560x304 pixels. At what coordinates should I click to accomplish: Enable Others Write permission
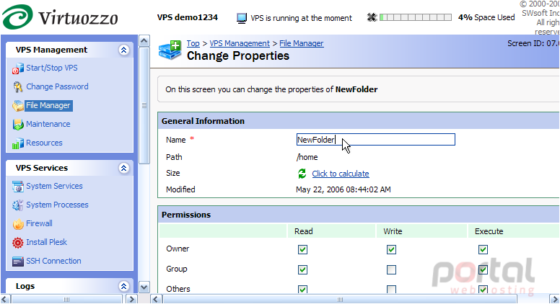coord(391,289)
